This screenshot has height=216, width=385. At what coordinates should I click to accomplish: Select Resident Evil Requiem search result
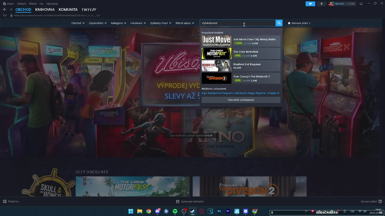[x=241, y=66]
